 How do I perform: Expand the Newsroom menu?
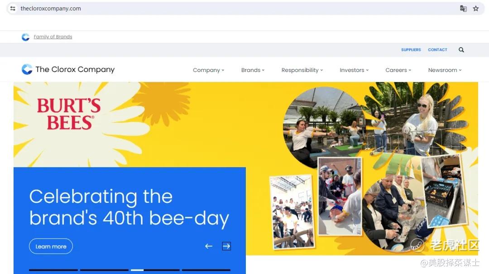[445, 70]
